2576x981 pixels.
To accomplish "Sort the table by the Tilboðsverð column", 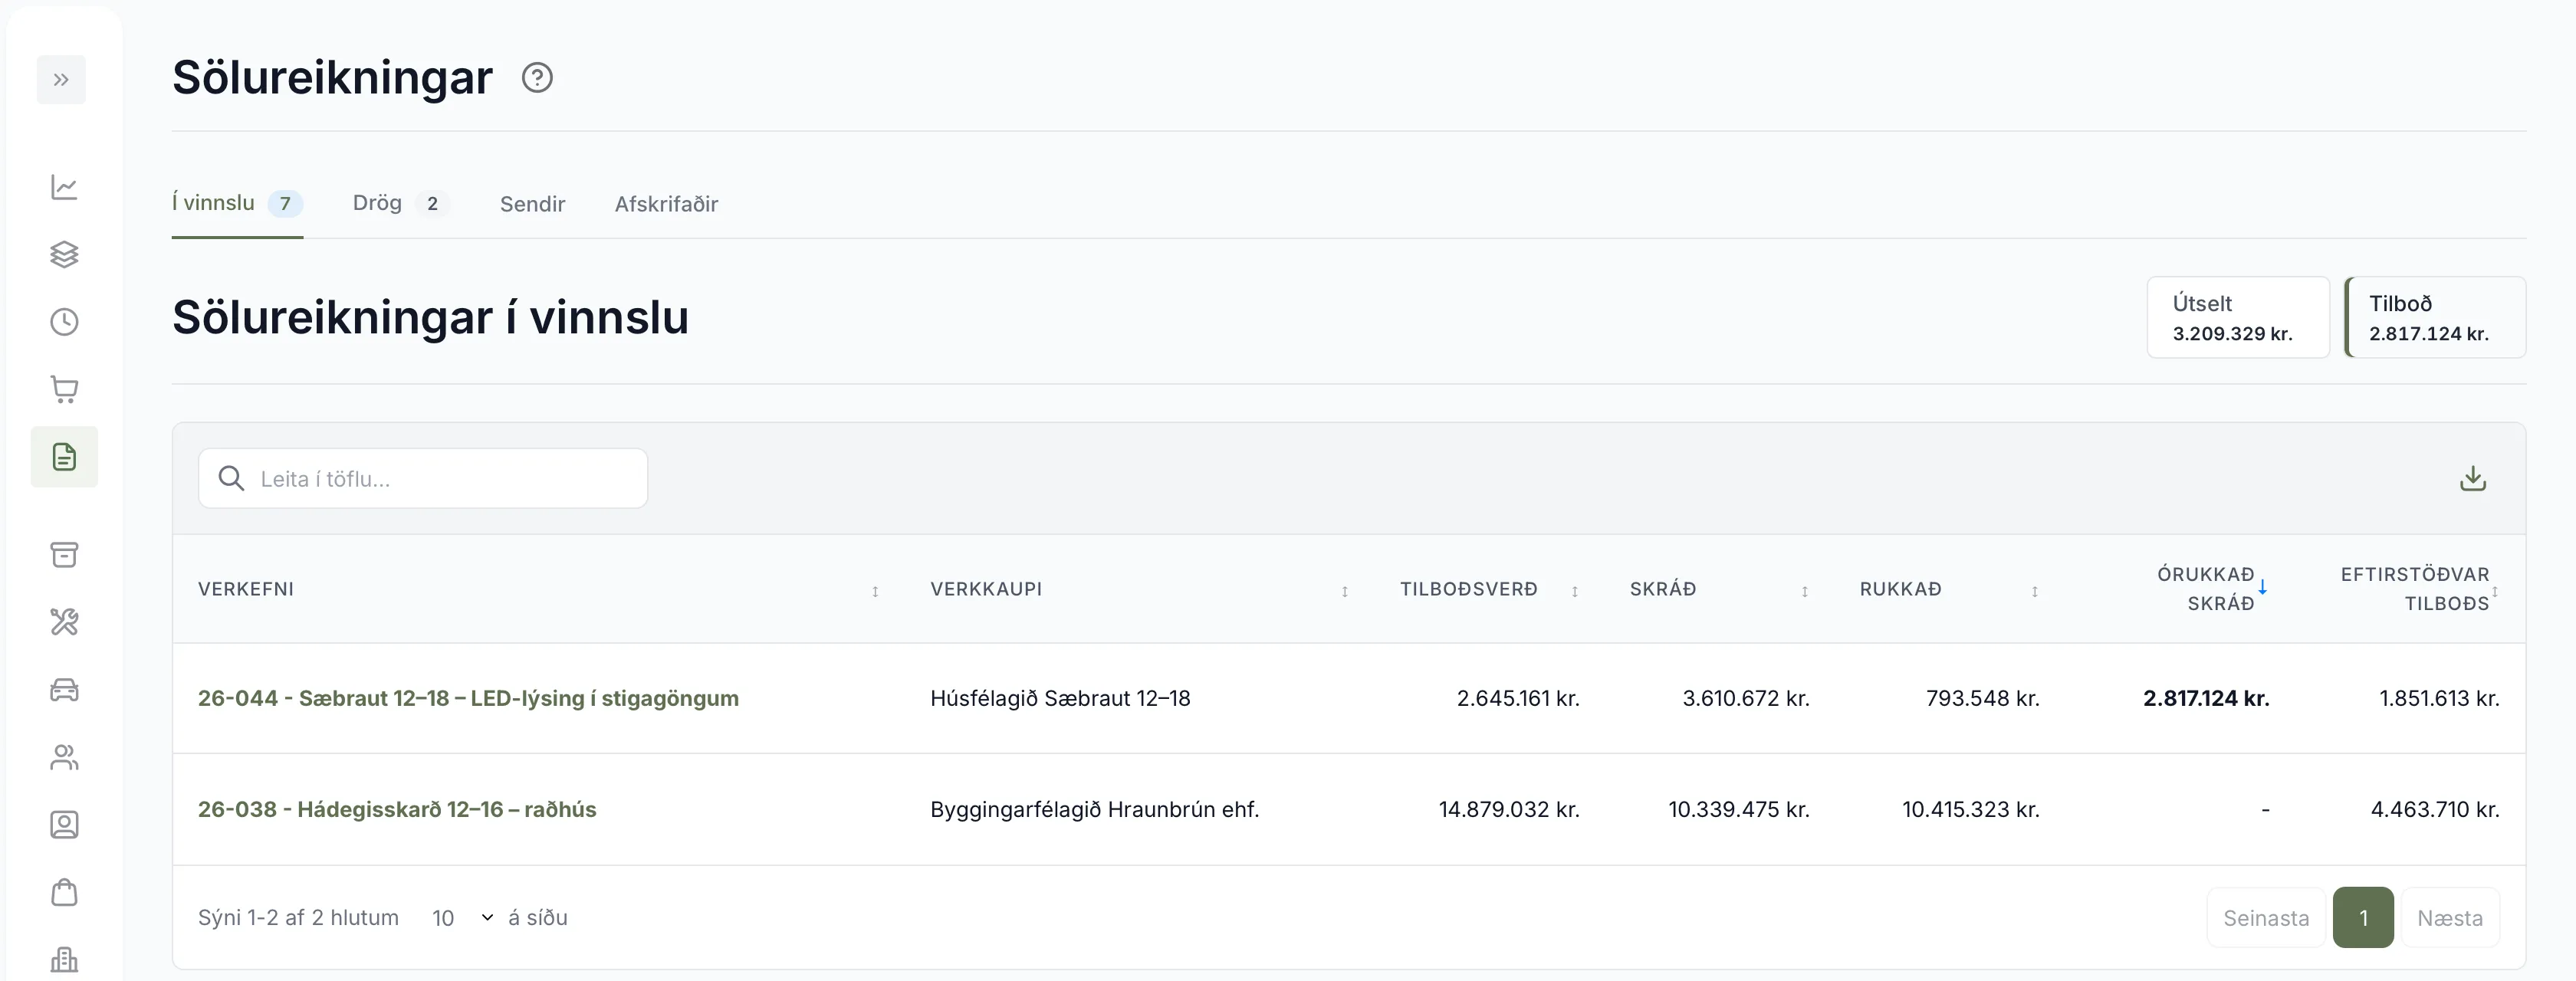I will (1488, 589).
